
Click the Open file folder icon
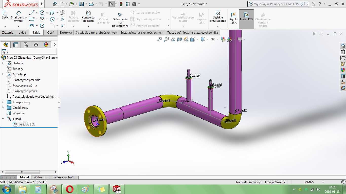[71, 4]
